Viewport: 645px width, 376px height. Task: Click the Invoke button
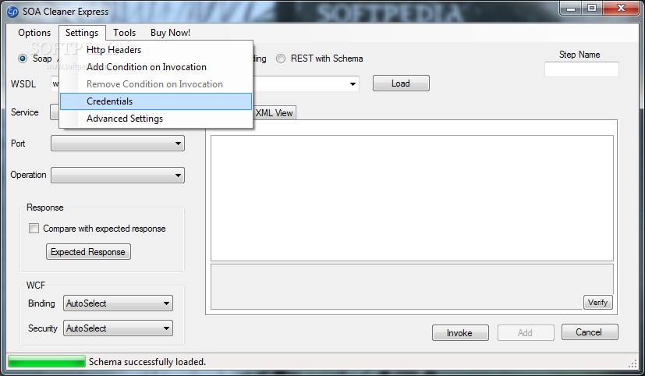[460, 333]
